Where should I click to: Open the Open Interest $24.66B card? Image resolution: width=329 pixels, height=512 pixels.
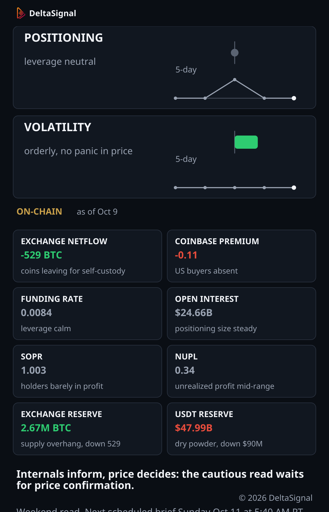(242, 314)
